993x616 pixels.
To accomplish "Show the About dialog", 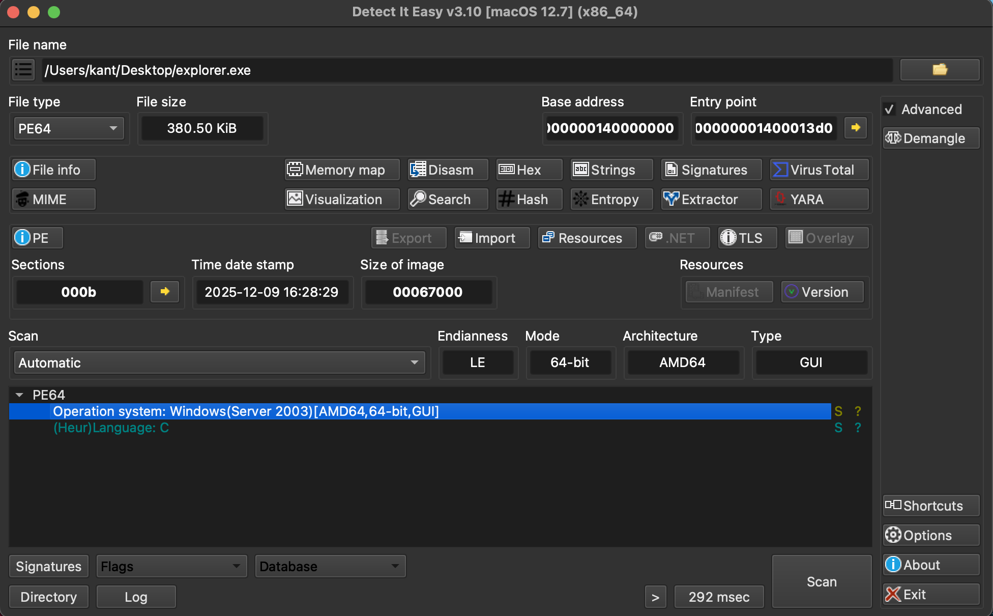I will point(931,565).
